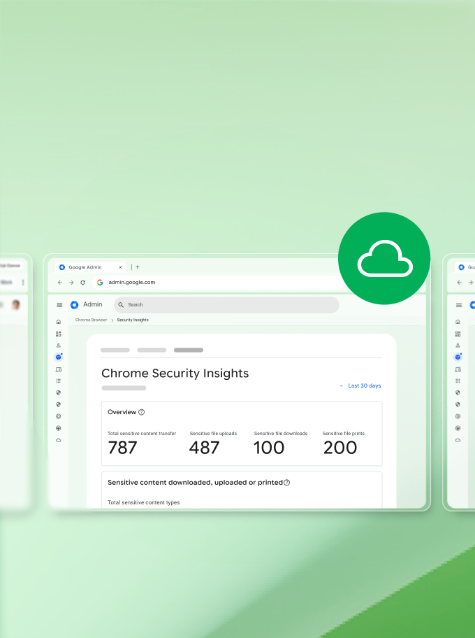This screenshot has width=475, height=638.
Task: Click the Overview section title
Action: pos(122,412)
